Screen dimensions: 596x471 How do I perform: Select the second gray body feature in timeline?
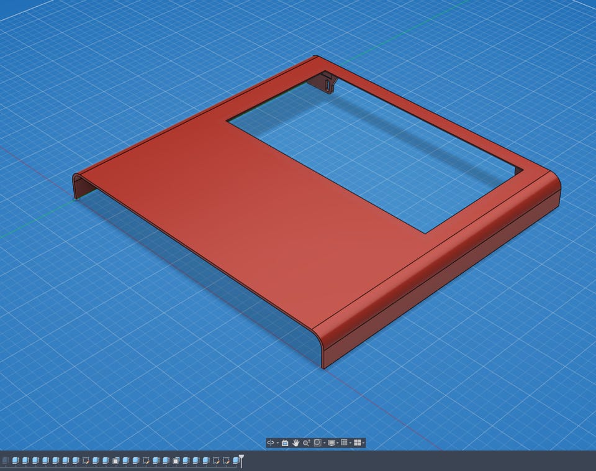[176, 460]
